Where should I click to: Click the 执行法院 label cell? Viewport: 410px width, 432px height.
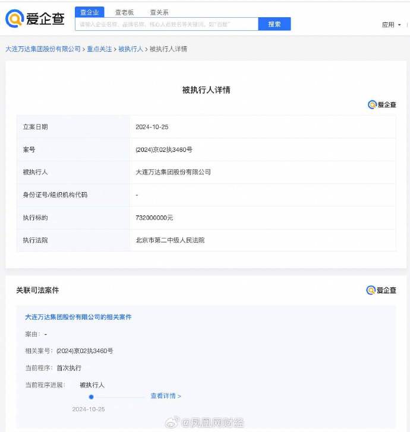point(74,240)
